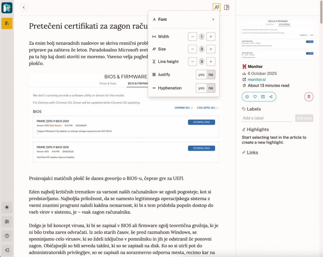323x257 pixels.
Task: Close the typography settings icon menu
Action: (x=216, y=8)
